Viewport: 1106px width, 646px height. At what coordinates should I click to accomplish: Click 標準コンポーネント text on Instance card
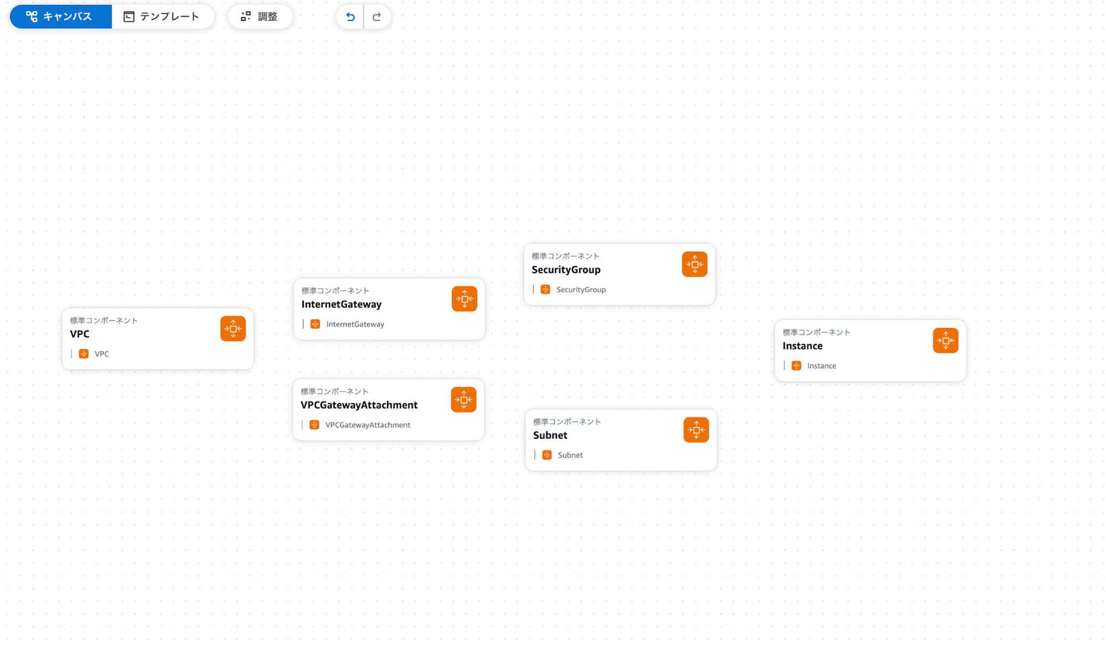click(x=816, y=332)
